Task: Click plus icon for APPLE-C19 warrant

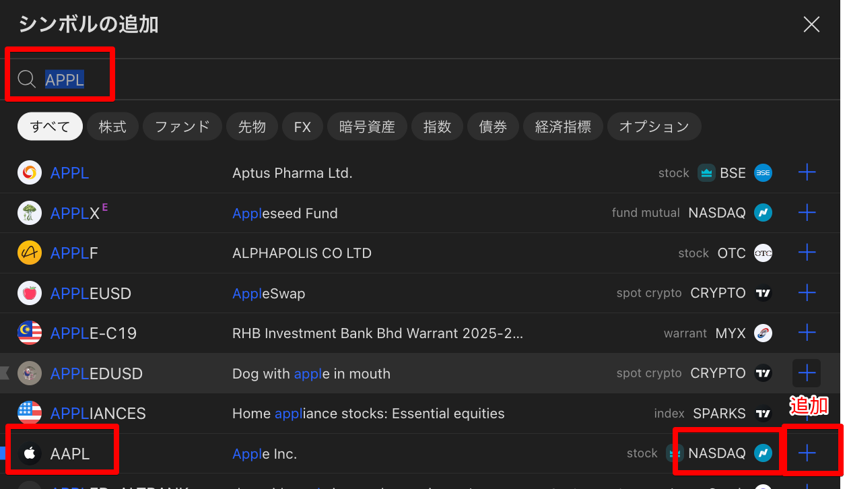Action: pyautogui.click(x=807, y=333)
